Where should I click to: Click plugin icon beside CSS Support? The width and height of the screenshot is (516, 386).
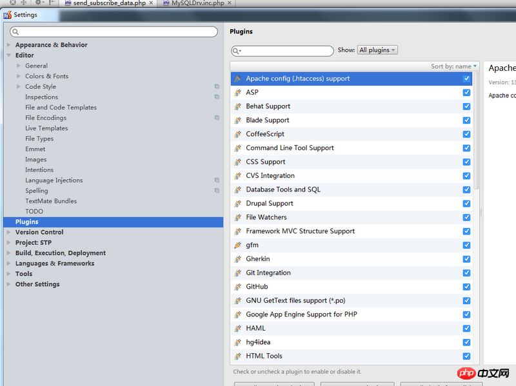coord(237,162)
